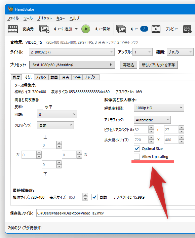This screenshot has height=238, width=195.
Task: Open activity log icon at toolbar end
Action: tap(187, 29)
